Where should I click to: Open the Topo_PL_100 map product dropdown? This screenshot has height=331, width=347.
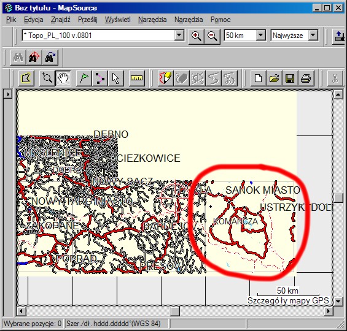pyautogui.click(x=179, y=36)
